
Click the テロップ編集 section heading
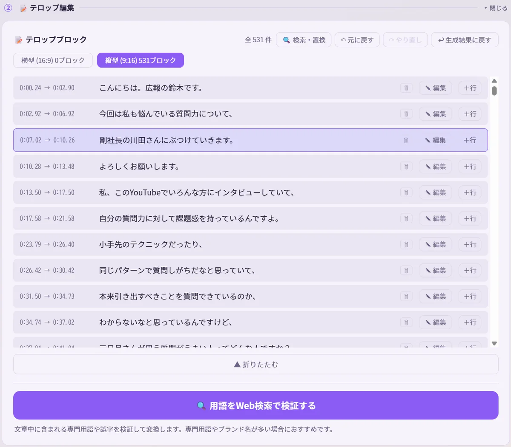coord(52,8)
